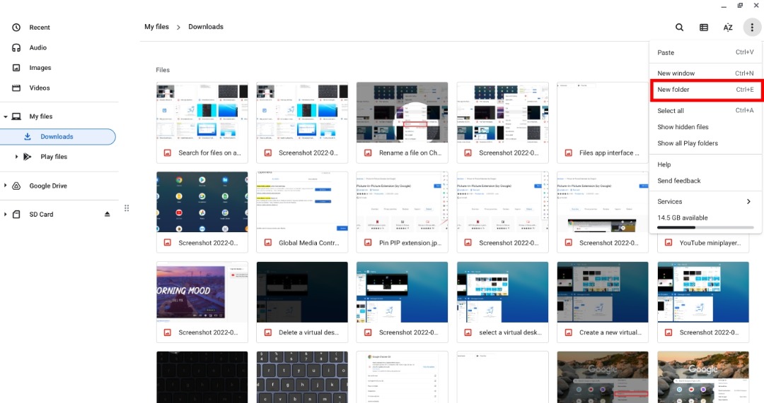
Task: Click Downloads in the breadcrumb
Action: tap(206, 27)
